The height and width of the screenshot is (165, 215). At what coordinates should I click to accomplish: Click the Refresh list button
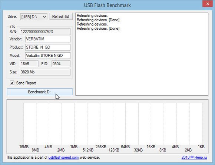[61, 17]
